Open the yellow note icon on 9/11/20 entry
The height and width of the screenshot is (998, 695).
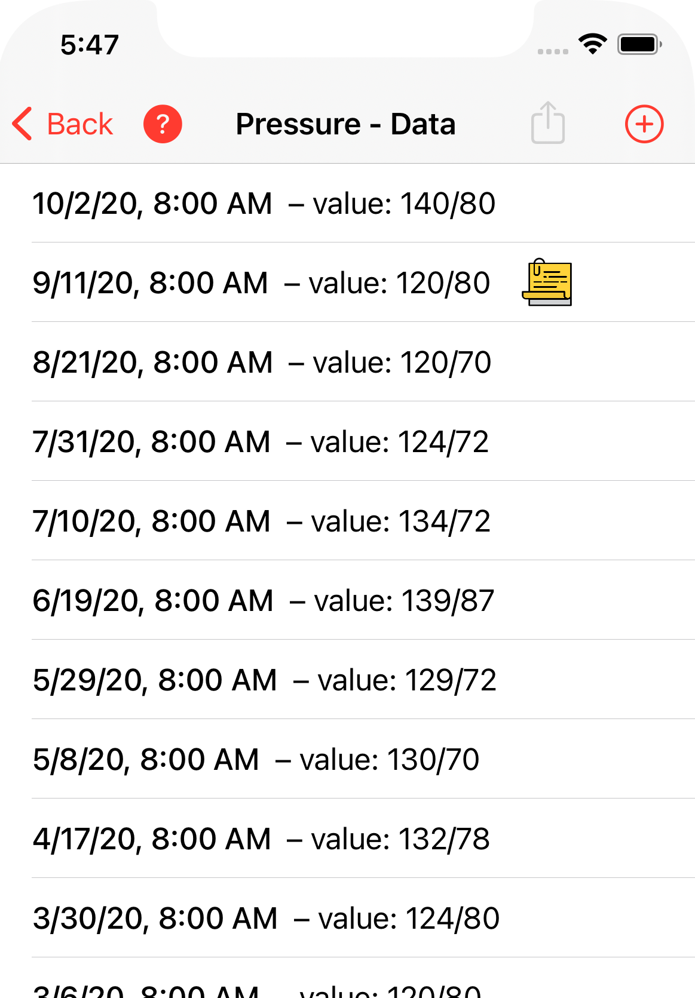547,282
